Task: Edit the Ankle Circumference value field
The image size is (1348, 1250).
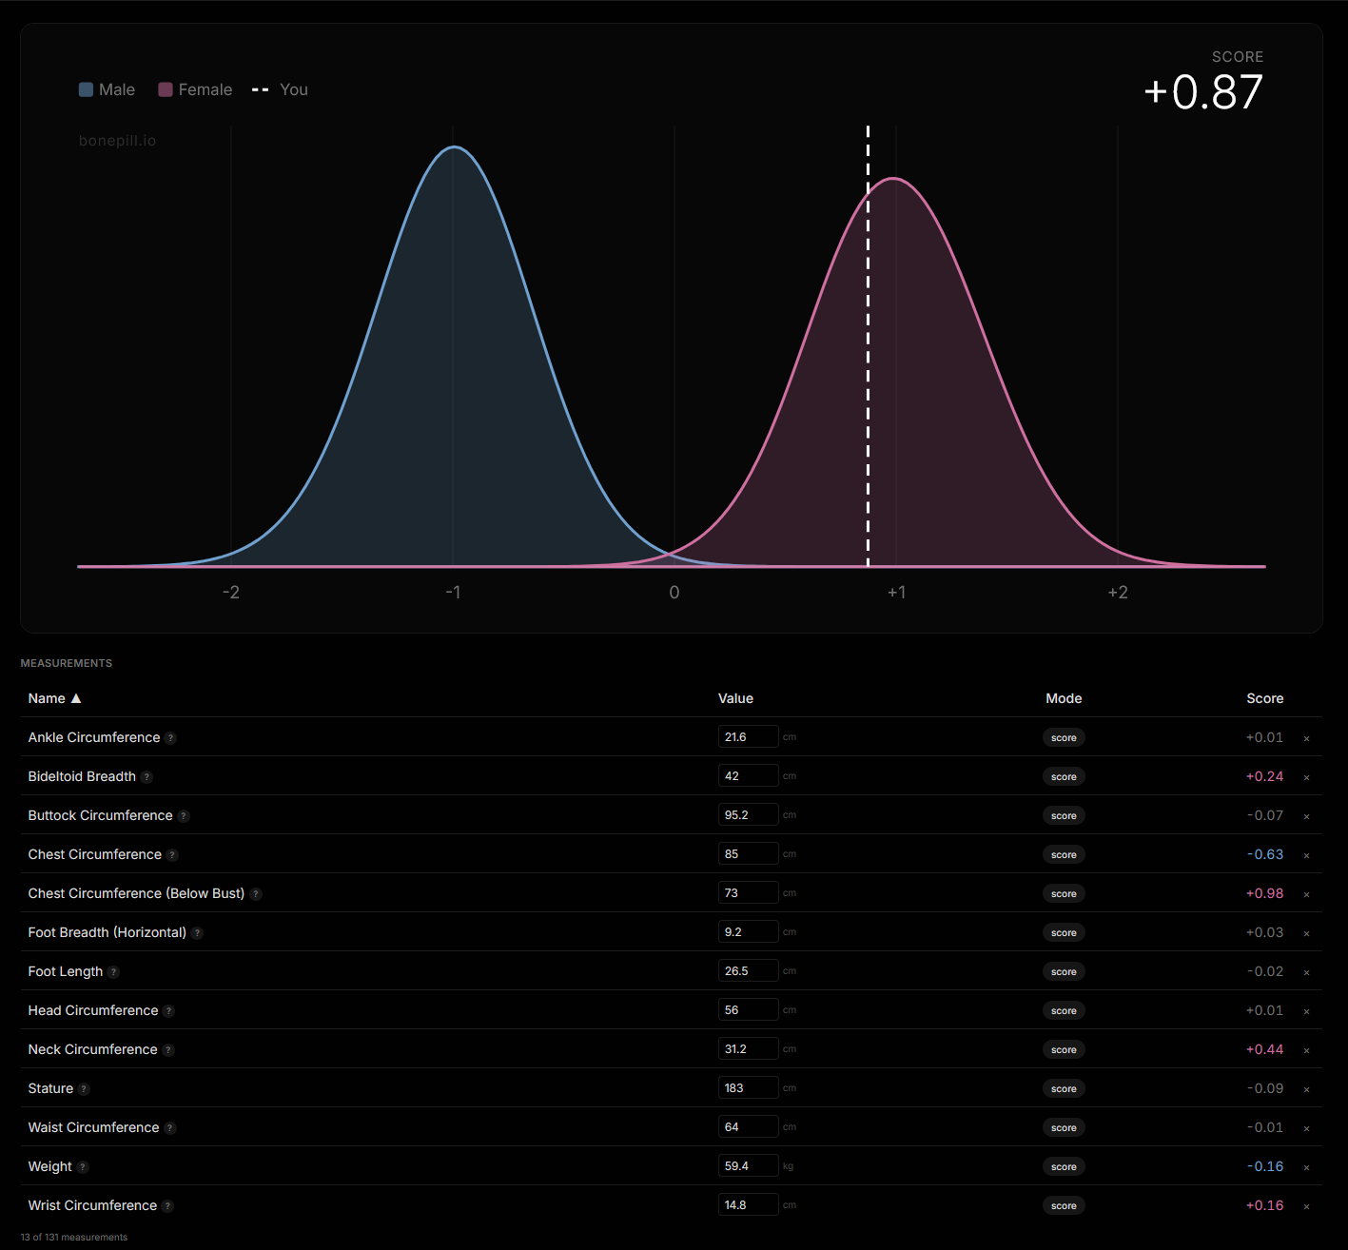Action: pyautogui.click(x=748, y=737)
